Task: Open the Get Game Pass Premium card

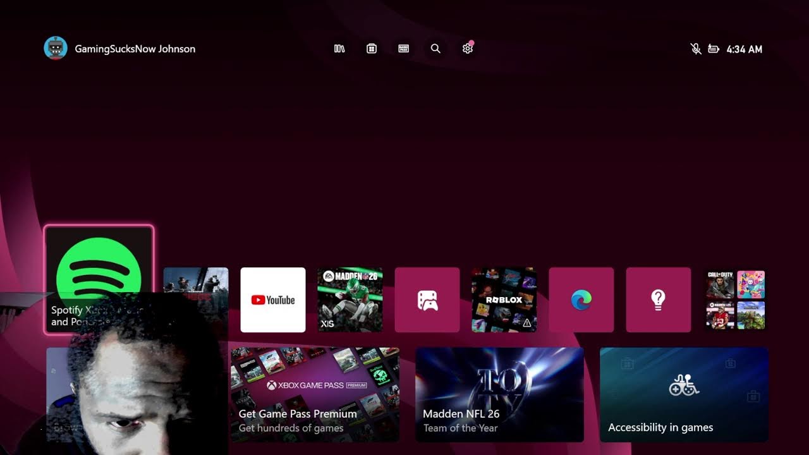Action: pyautogui.click(x=315, y=394)
